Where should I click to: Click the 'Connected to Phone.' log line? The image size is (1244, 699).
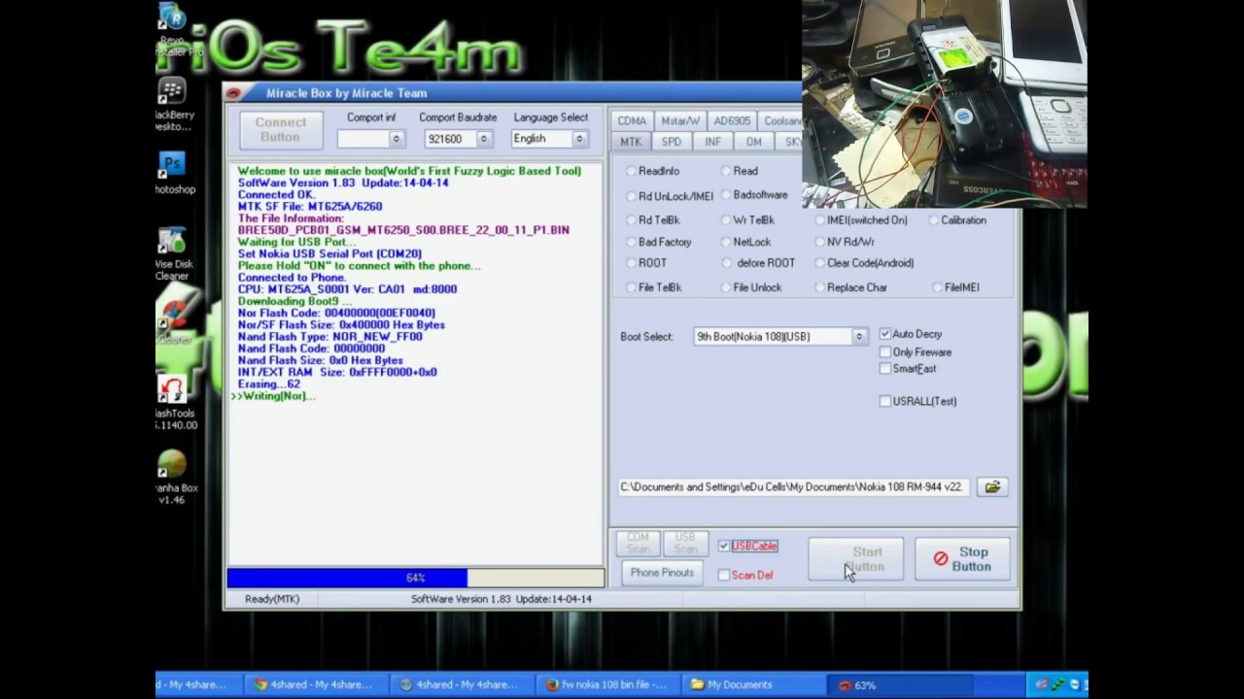point(292,278)
